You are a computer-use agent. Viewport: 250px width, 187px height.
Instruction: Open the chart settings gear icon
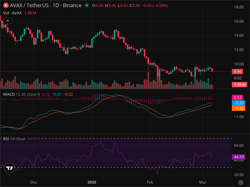[241, 182]
